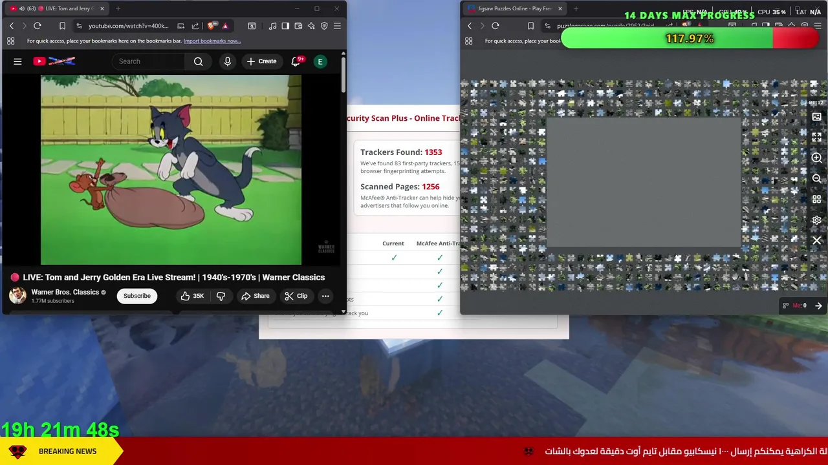Screen dimensions: 828x465
Task: Click Import bookmarks now link
Action: [212, 41]
